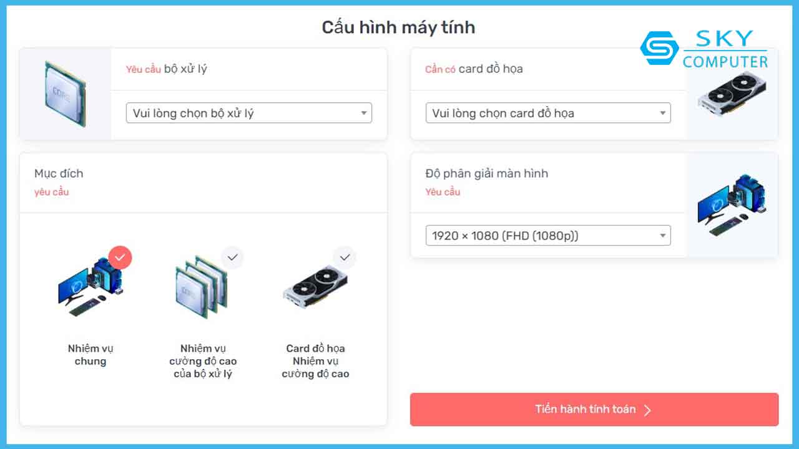This screenshot has width=799, height=449.
Task: Click the Mục đích section header
Action: 59,173
